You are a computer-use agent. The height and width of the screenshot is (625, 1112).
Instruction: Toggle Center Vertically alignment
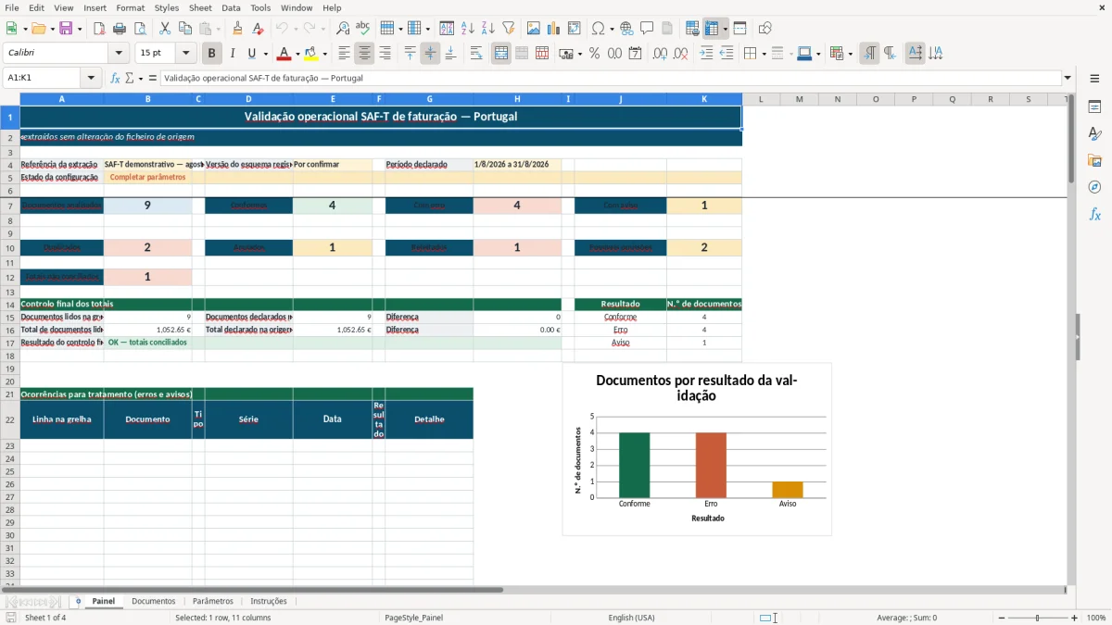[x=430, y=54]
